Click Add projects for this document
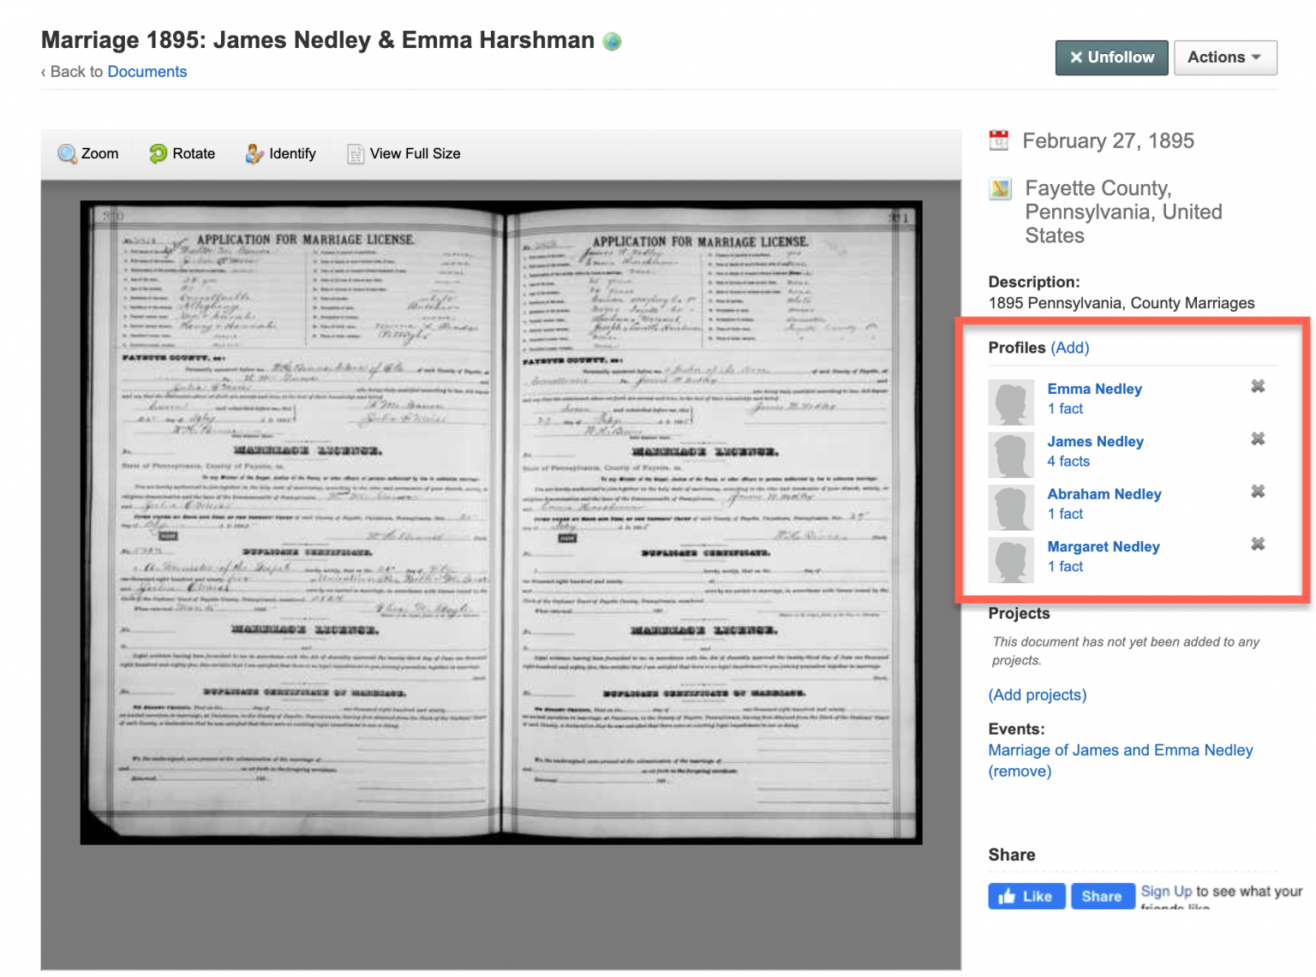 click(1037, 694)
